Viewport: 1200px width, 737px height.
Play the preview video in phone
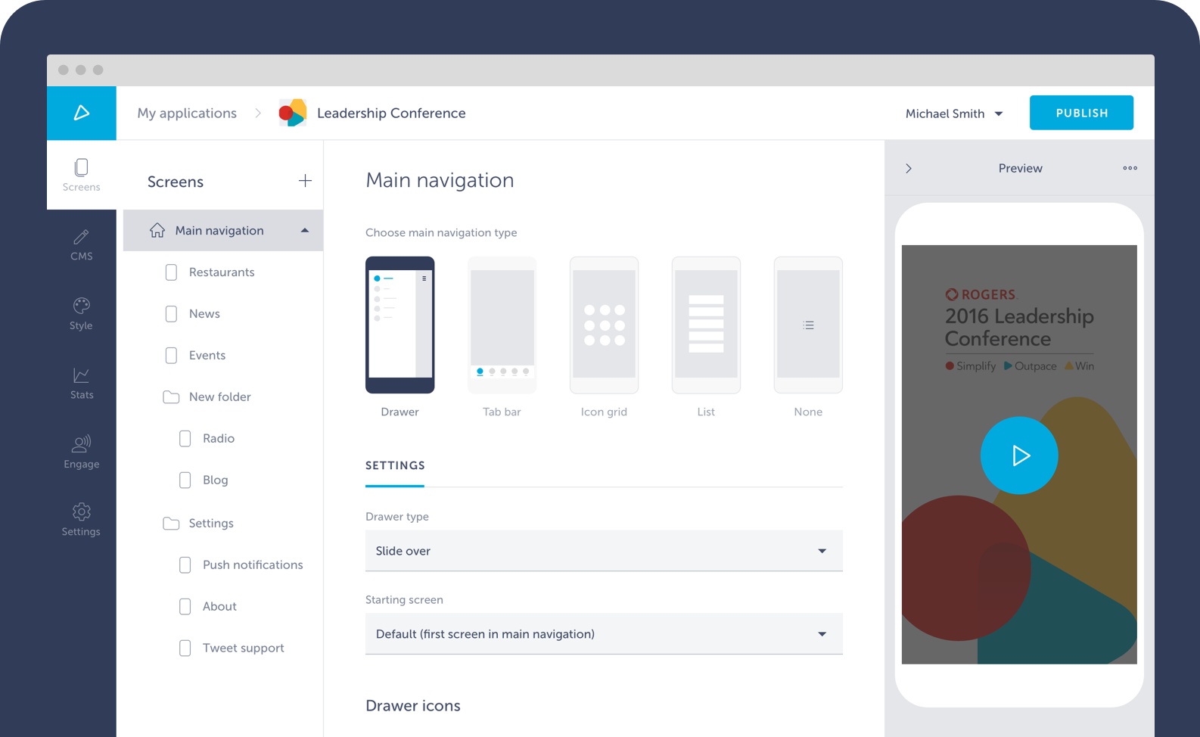(x=1019, y=456)
